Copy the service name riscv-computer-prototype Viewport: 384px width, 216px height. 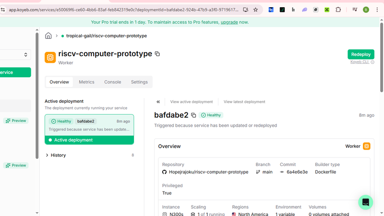(x=157, y=54)
